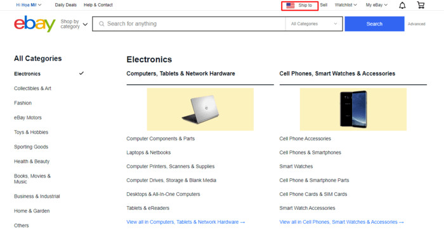Select the Fashion category
This screenshot has height=234, width=444.
pos(23,103)
